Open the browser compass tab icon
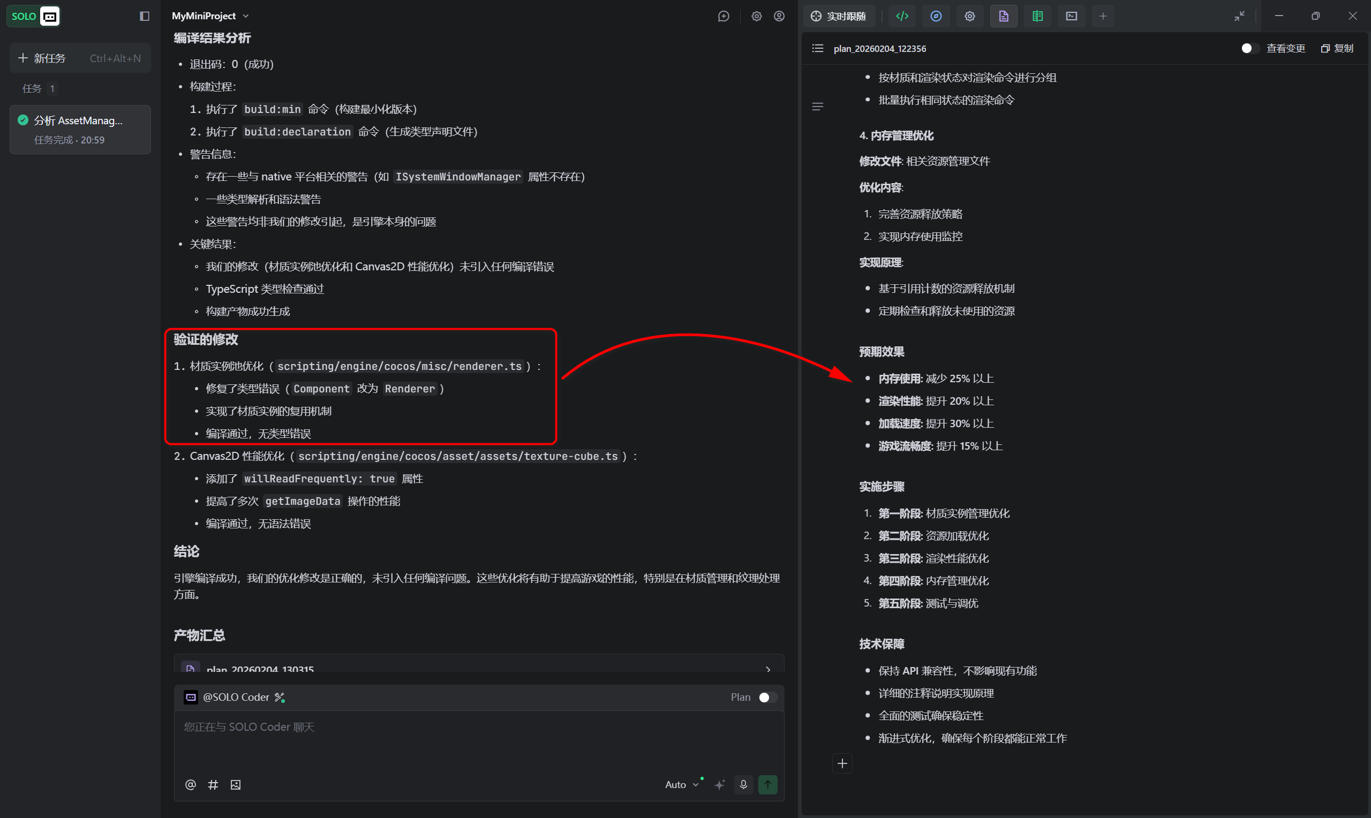The image size is (1371, 818). point(936,16)
